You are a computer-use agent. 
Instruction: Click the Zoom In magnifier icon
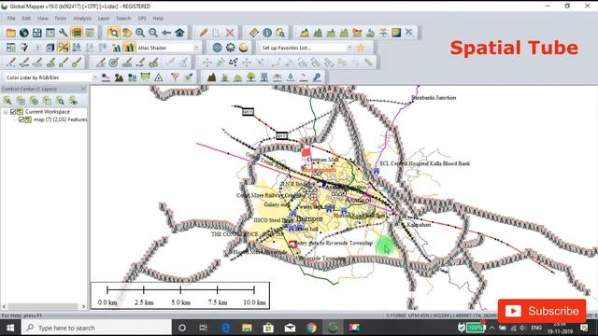140,33
